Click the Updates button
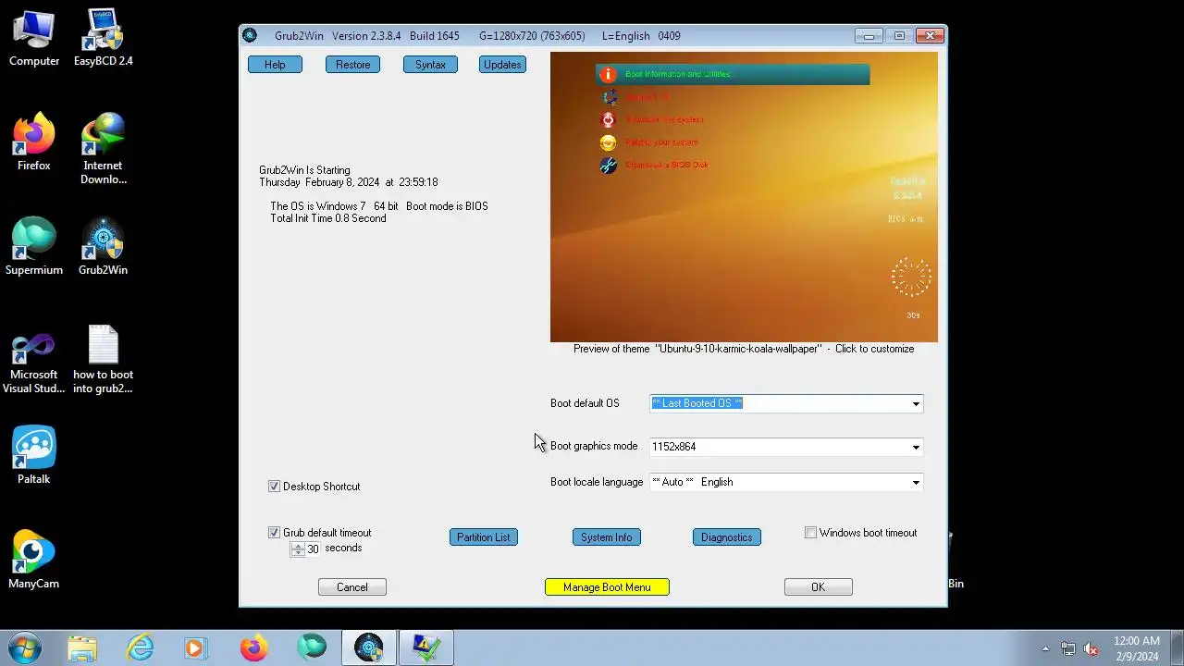 502,65
